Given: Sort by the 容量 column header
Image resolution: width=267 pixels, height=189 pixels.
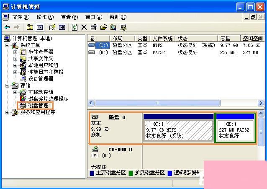Looking at the screenshot, I should click(x=229, y=39).
